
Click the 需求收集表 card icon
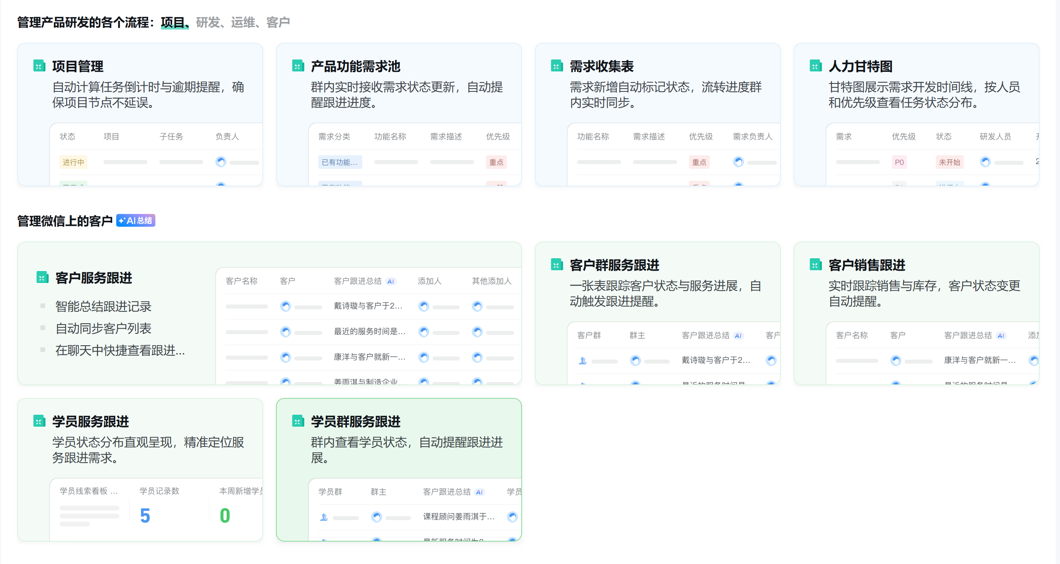(557, 66)
